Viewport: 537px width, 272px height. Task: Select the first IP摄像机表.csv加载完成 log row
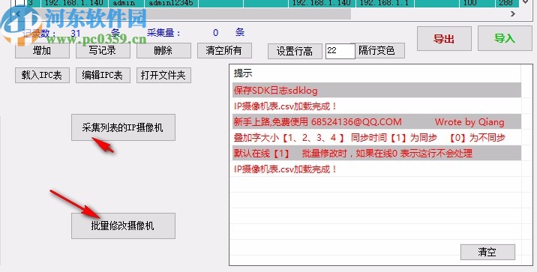pos(376,106)
